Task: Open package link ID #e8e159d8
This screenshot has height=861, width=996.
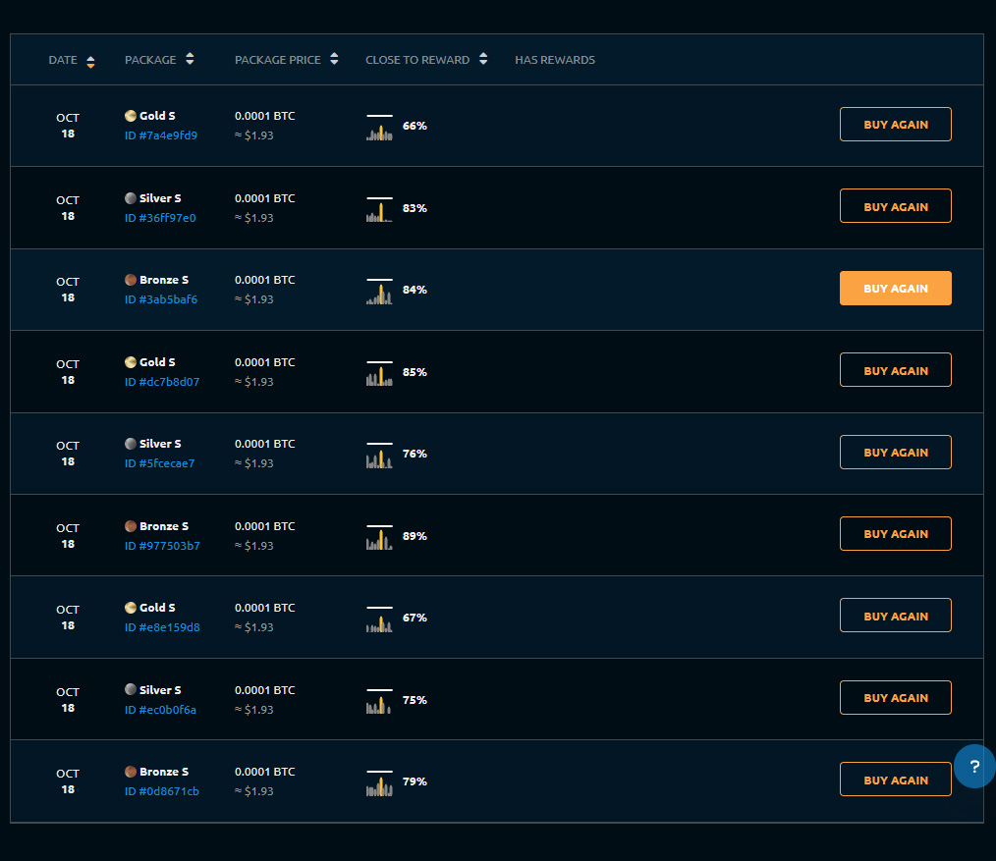Action: (x=162, y=626)
